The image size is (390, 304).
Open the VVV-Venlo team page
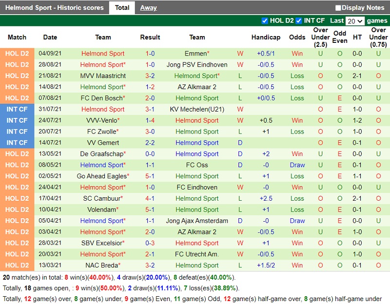pos(103,120)
